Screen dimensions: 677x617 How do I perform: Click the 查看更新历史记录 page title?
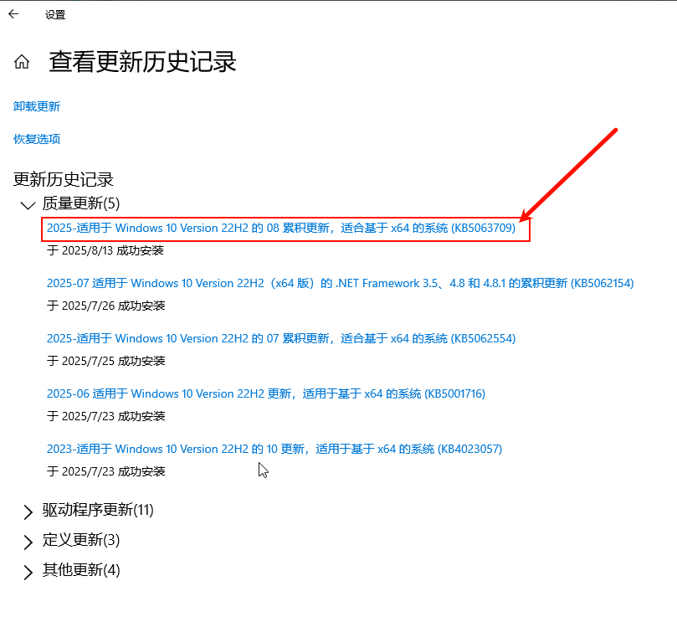(x=142, y=62)
